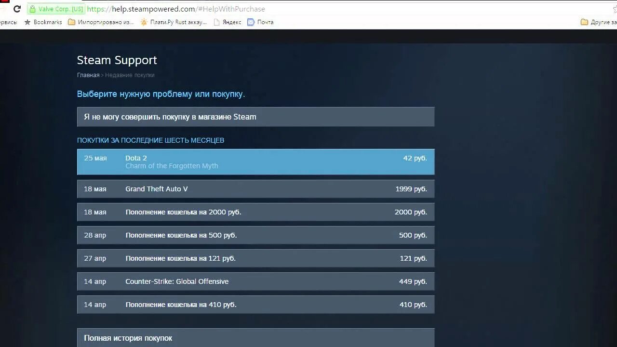Open Пополнение кошелька на 500 руб. entry

pos(255,235)
